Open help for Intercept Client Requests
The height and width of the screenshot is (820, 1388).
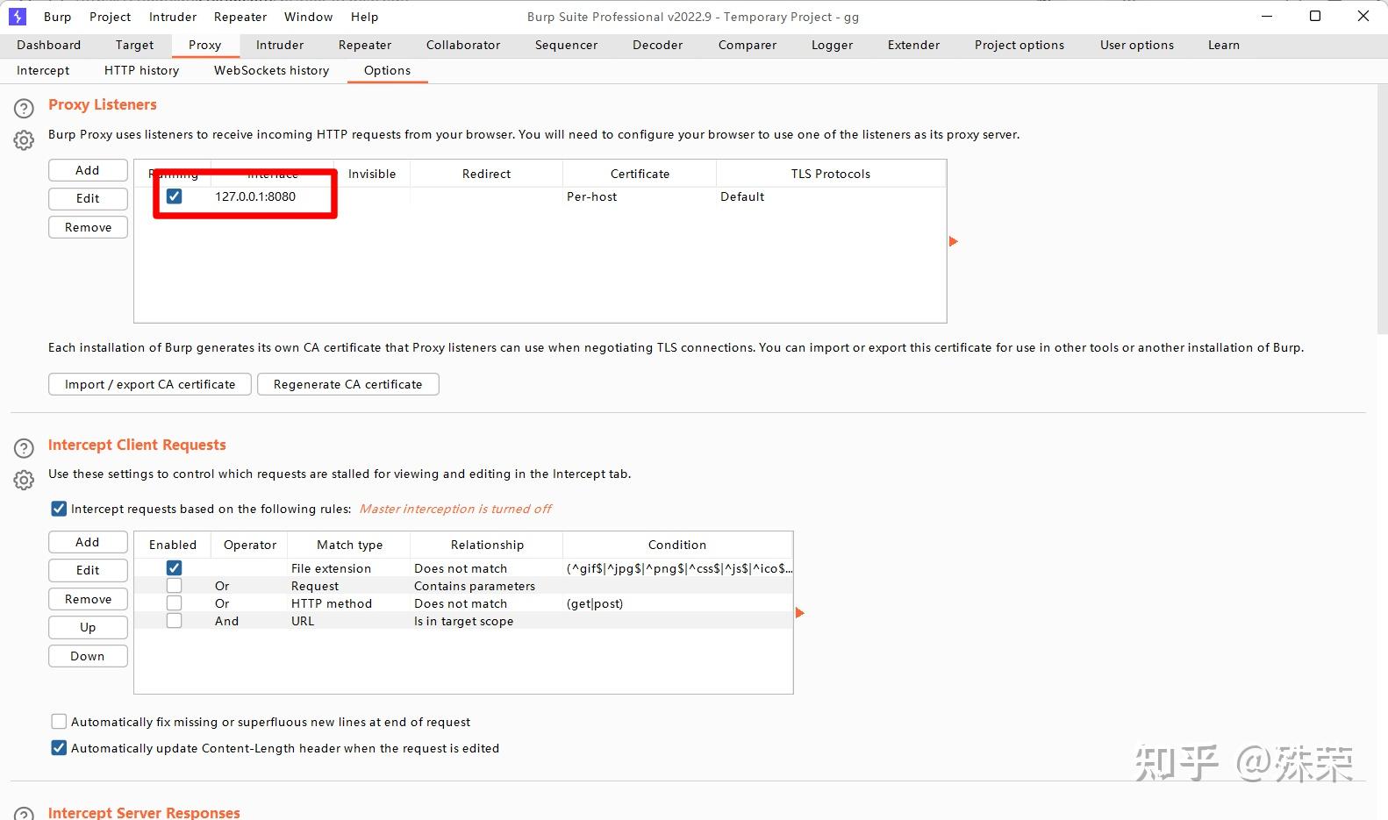tap(24, 448)
